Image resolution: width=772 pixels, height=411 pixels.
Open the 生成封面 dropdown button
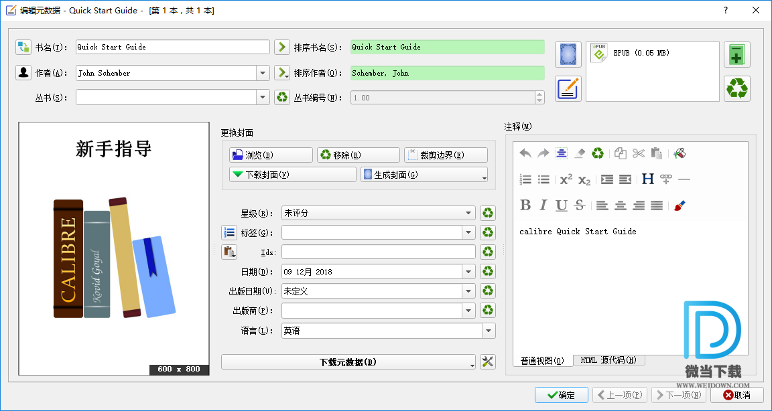click(x=424, y=175)
